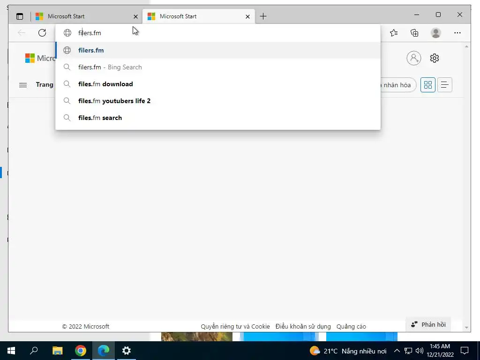Click the browser Back arrow
The width and height of the screenshot is (480, 360).
coord(22,33)
